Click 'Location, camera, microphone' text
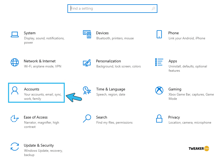The height and width of the screenshot is (160, 220). 190,123
